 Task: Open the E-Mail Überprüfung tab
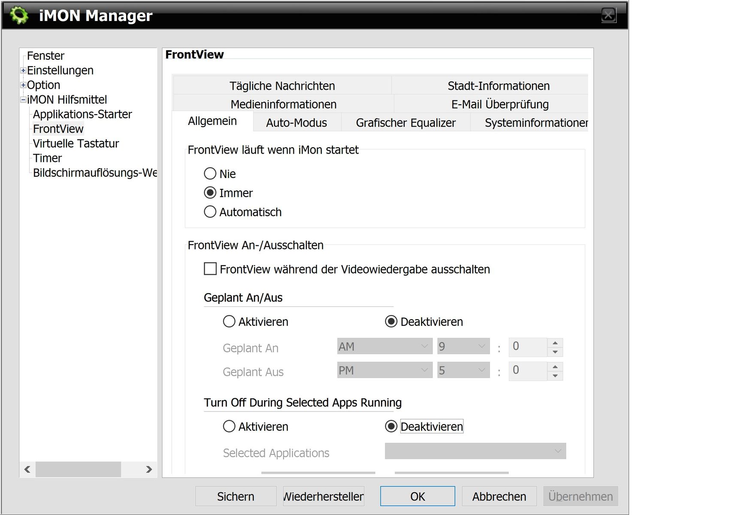(x=491, y=104)
